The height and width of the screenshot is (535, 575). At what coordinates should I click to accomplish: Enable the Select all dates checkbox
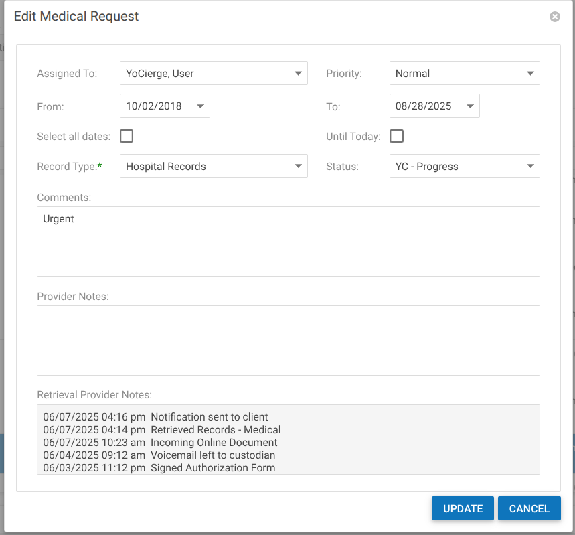pos(127,137)
